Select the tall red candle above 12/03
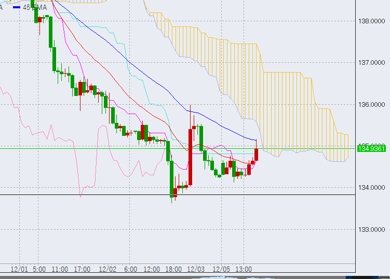The height and width of the screenshot is (279, 390). click(190, 156)
